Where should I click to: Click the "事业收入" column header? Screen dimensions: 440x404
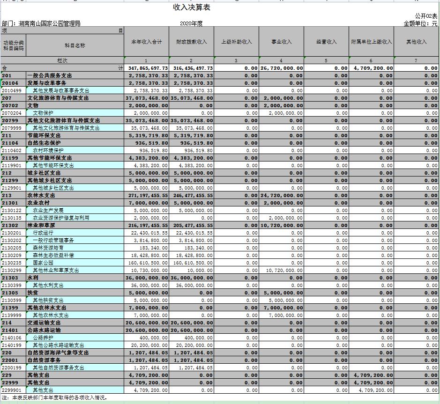281,42
